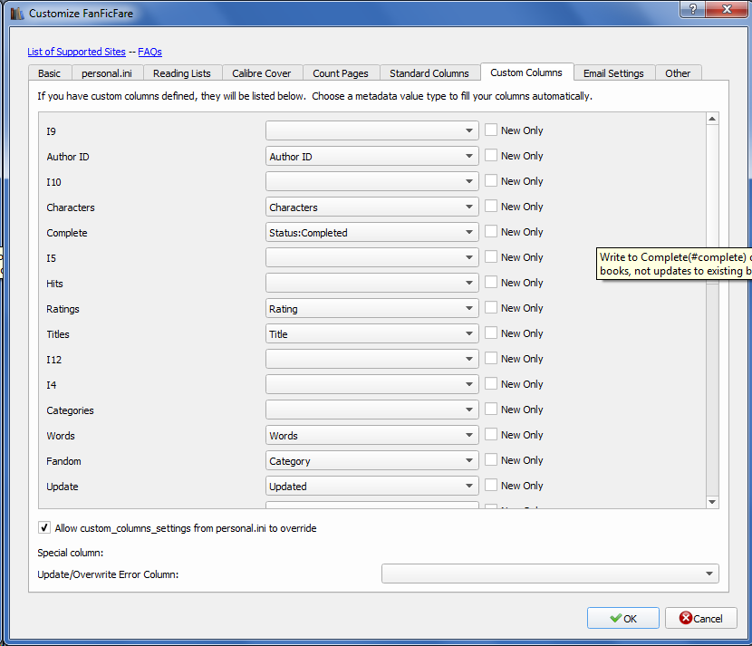Click the Fandom column label
The image size is (752, 646).
[x=63, y=461]
